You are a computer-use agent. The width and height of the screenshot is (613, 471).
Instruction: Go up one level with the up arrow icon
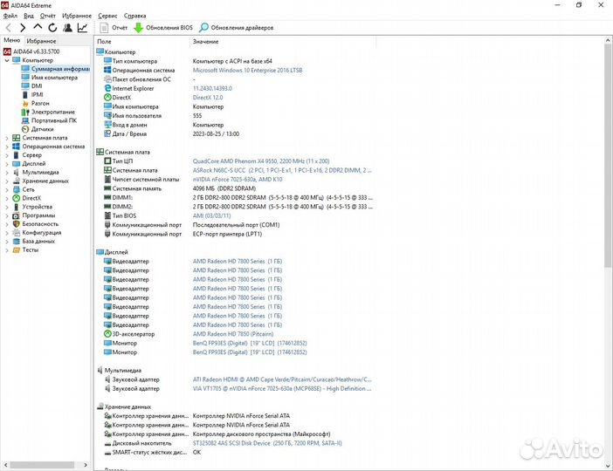click(38, 27)
